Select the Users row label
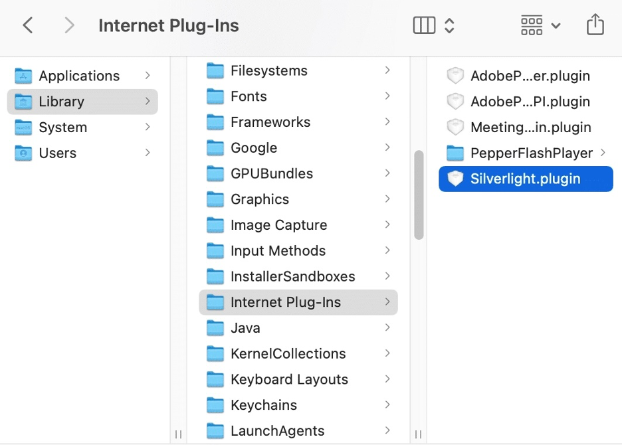622x445 pixels. click(x=58, y=153)
